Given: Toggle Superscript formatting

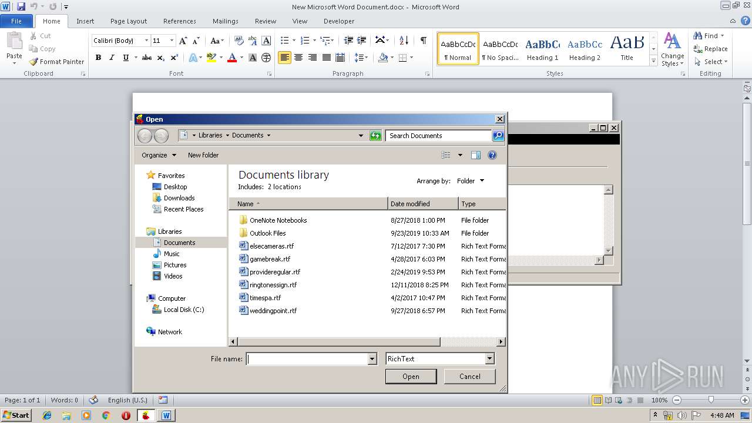Looking at the screenshot, I should tap(174, 58).
